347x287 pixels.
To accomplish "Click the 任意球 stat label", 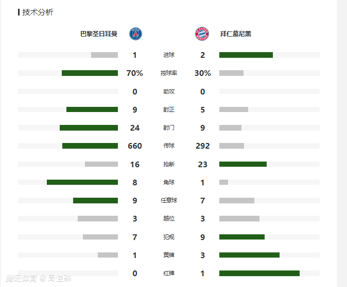I will click(x=169, y=200).
